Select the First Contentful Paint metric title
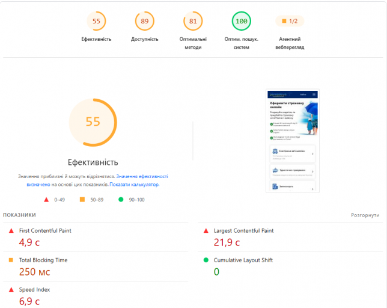This screenshot has height=308, width=387. point(45,230)
